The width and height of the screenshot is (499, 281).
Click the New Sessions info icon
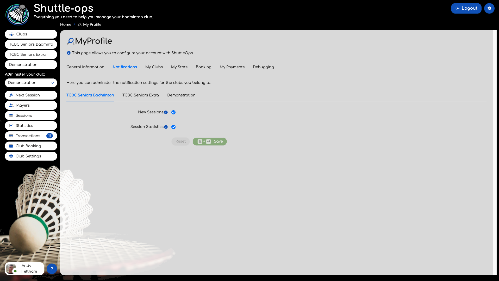click(166, 112)
